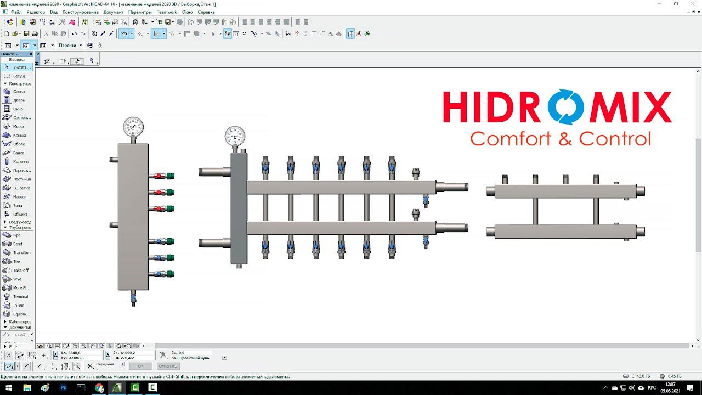Click the eyedropper (pick up parameters) icon
This screenshot has width=702, height=395.
tap(103, 34)
